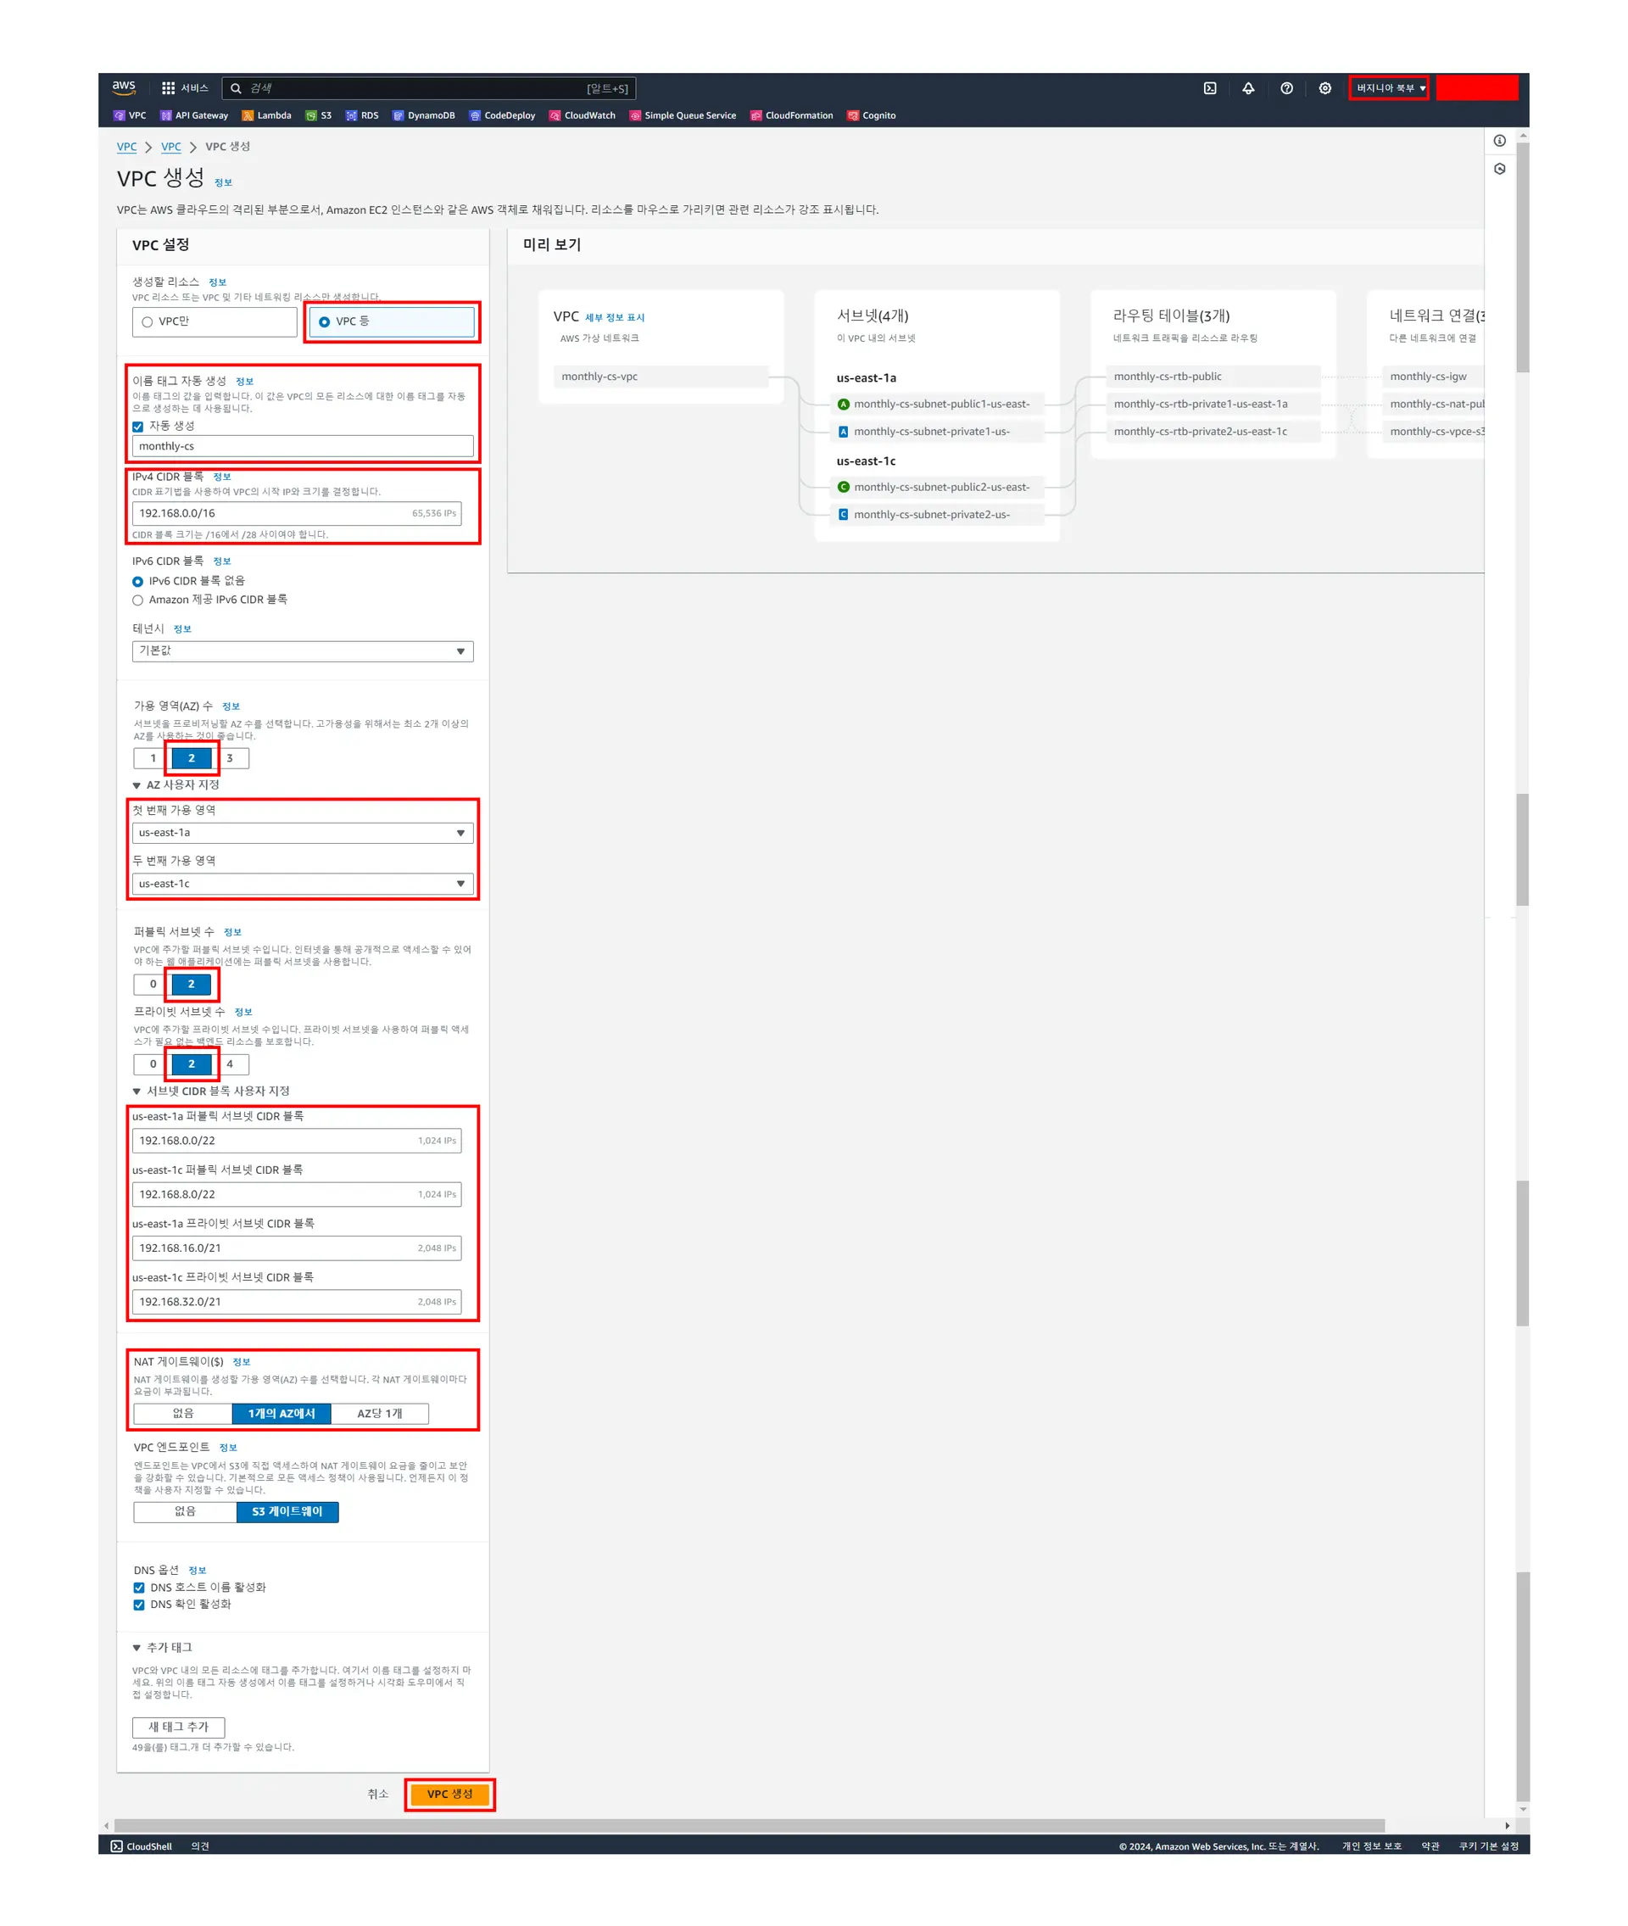Screen dimensions: 1628x1926
Task: Toggle the '자동 생성' name tag checkbox
Action: (138, 427)
